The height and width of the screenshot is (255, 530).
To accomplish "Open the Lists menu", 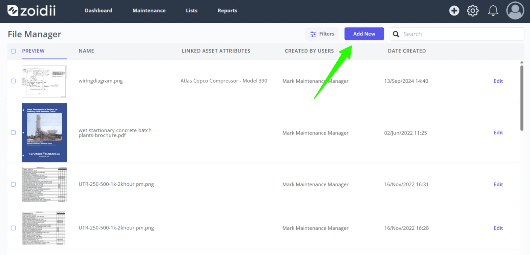I will 192,11.
